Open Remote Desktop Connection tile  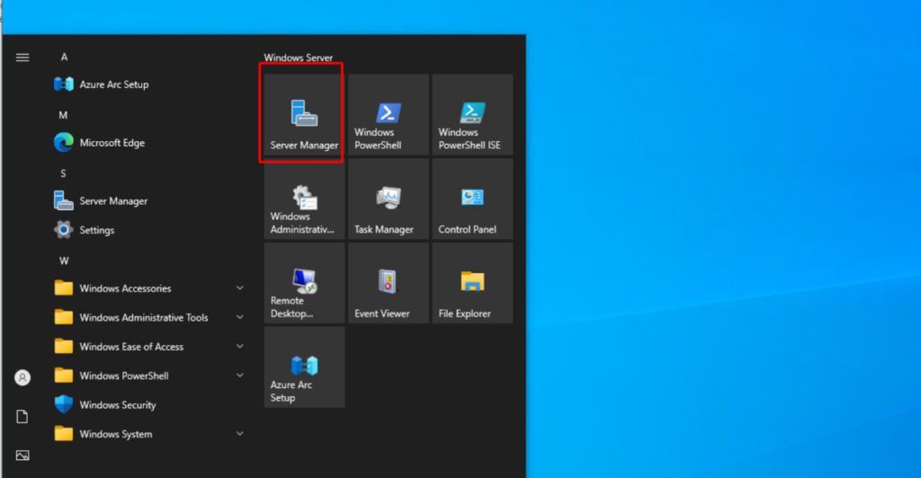304,284
